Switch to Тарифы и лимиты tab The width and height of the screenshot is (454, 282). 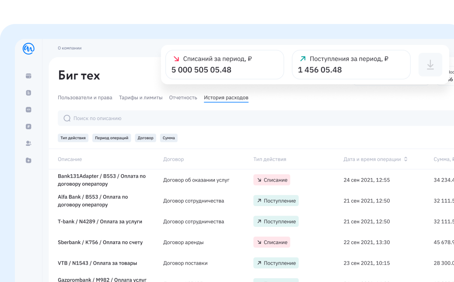tap(140, 98)
